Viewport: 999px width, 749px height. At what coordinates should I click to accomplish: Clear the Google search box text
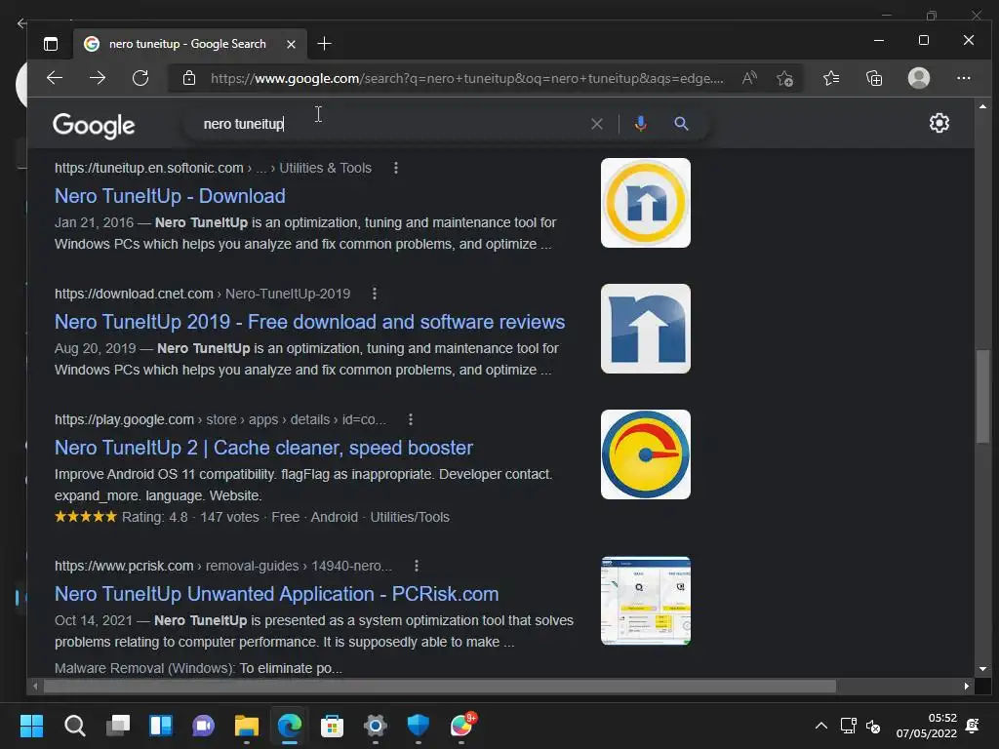[x=596, y=124]
